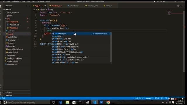
Task: Collapse the components folder
Action: coord(13,22)
